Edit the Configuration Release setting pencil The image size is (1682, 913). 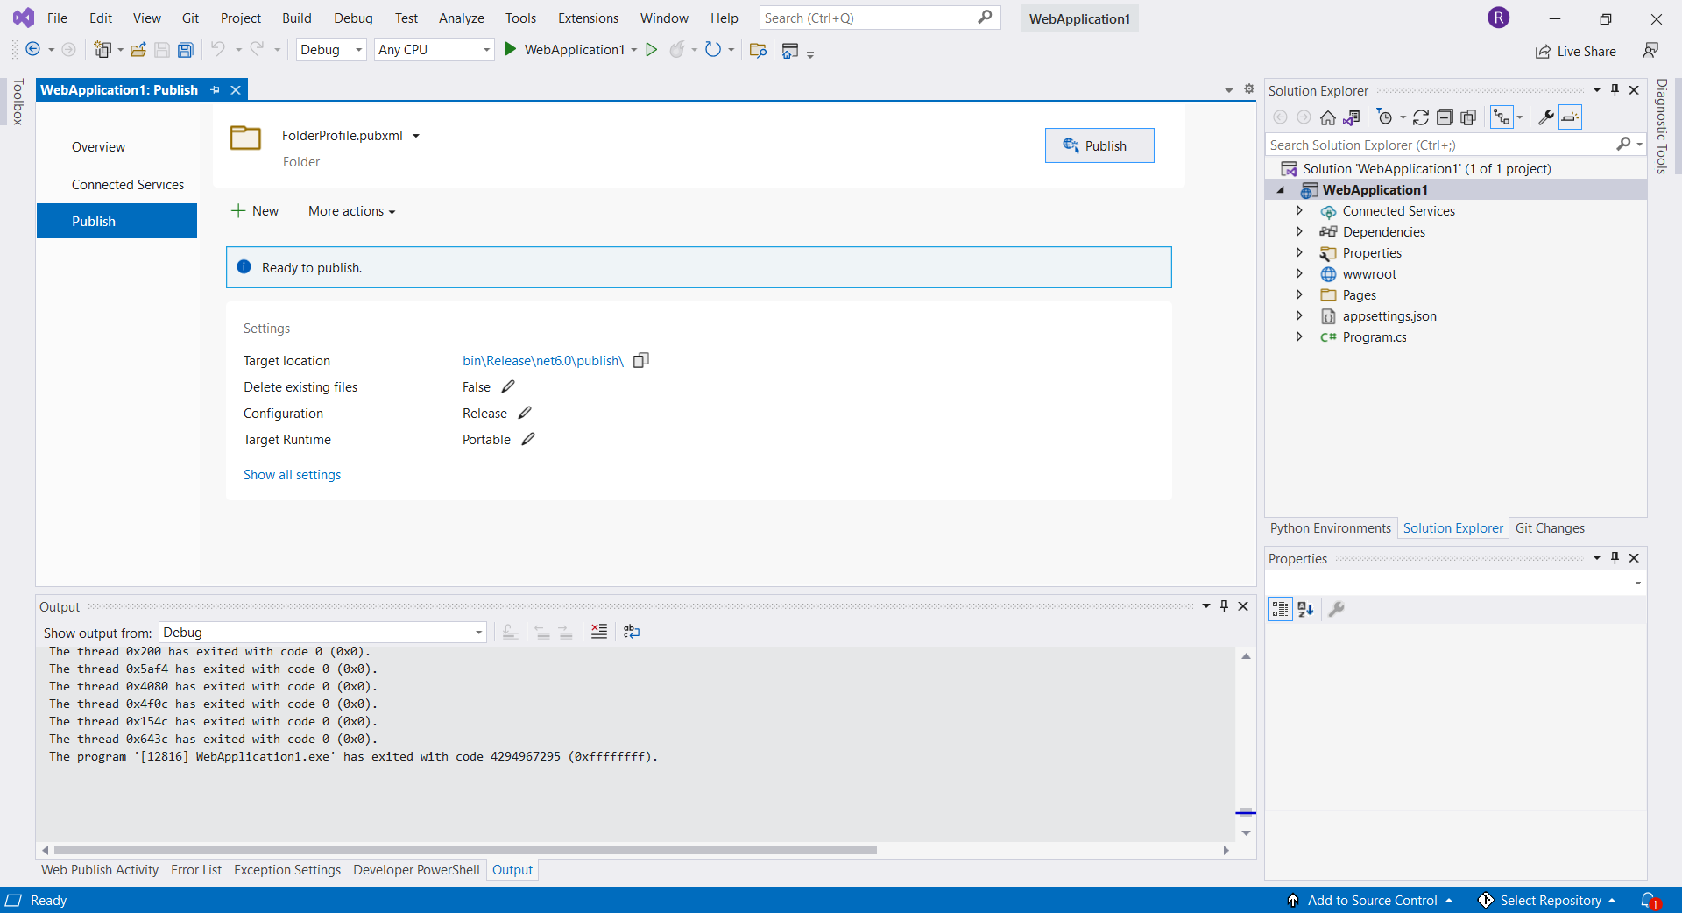pos(525,413)
